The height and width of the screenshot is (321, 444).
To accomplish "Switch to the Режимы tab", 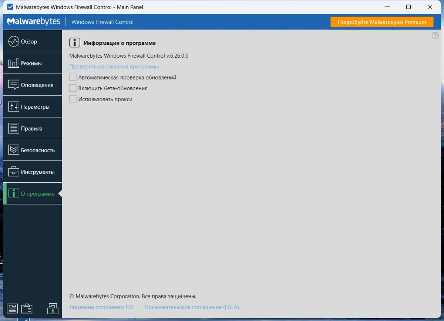I will (x=33, y=63).
